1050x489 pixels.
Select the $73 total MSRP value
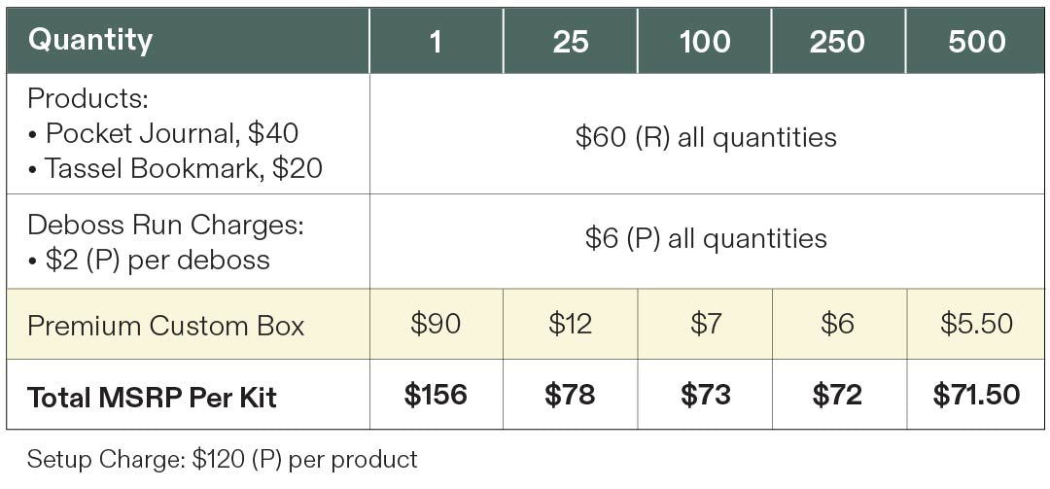(705, 395)
